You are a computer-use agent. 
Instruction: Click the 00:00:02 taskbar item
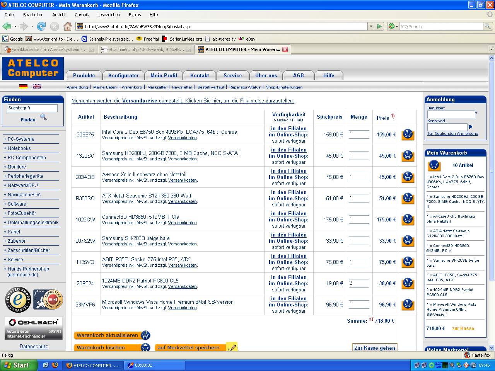(x=155, y=365)
